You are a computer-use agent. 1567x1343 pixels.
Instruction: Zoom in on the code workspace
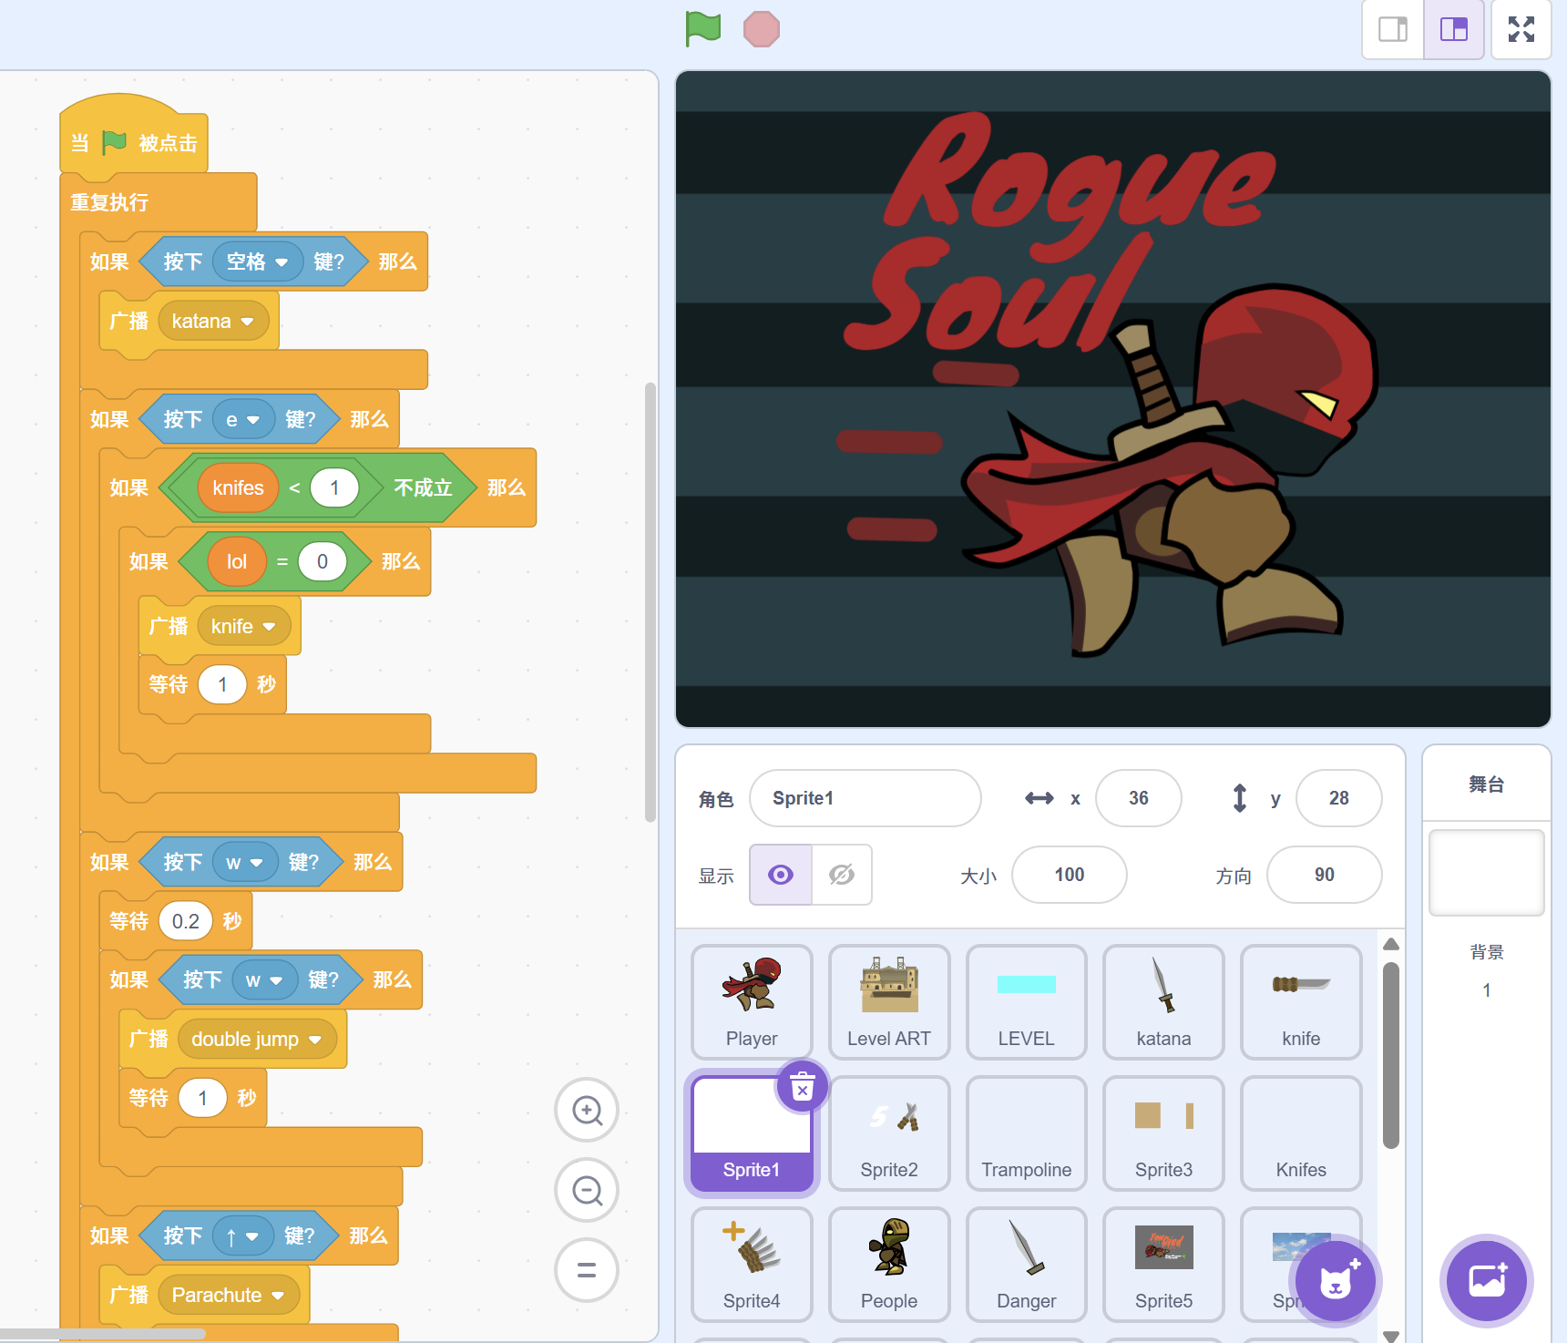(x=587, y=1110)
